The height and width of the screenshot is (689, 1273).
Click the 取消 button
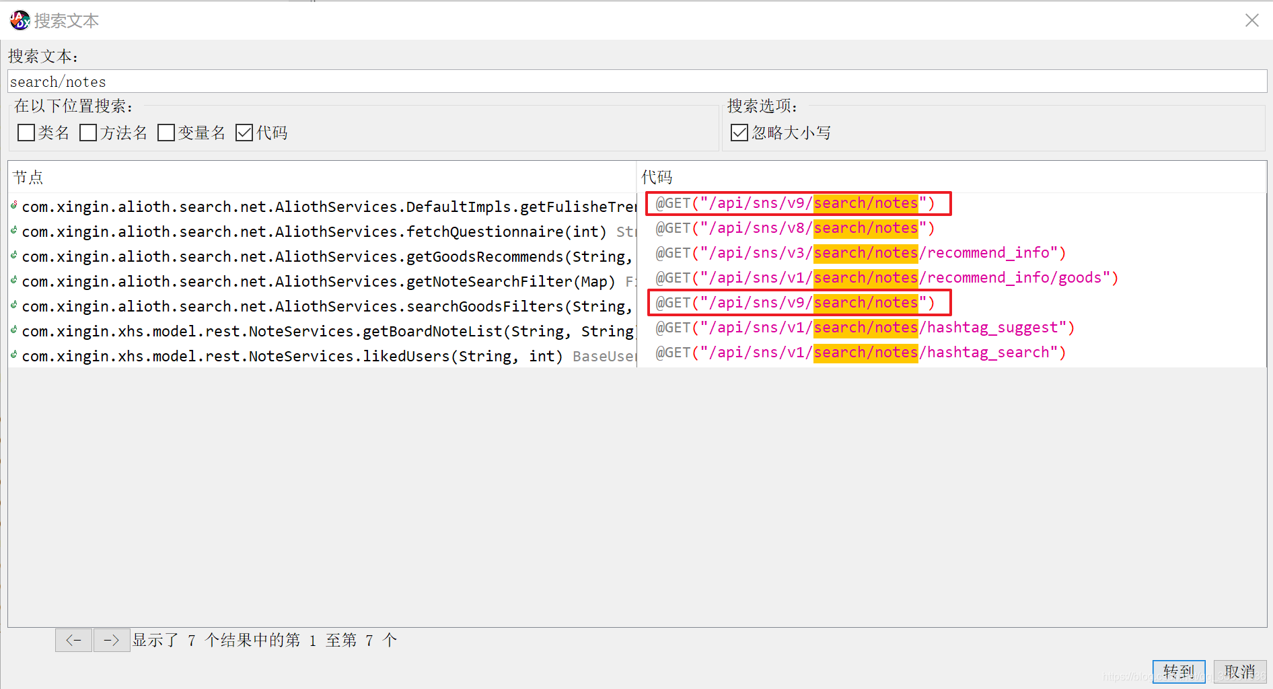[1240, 672]
